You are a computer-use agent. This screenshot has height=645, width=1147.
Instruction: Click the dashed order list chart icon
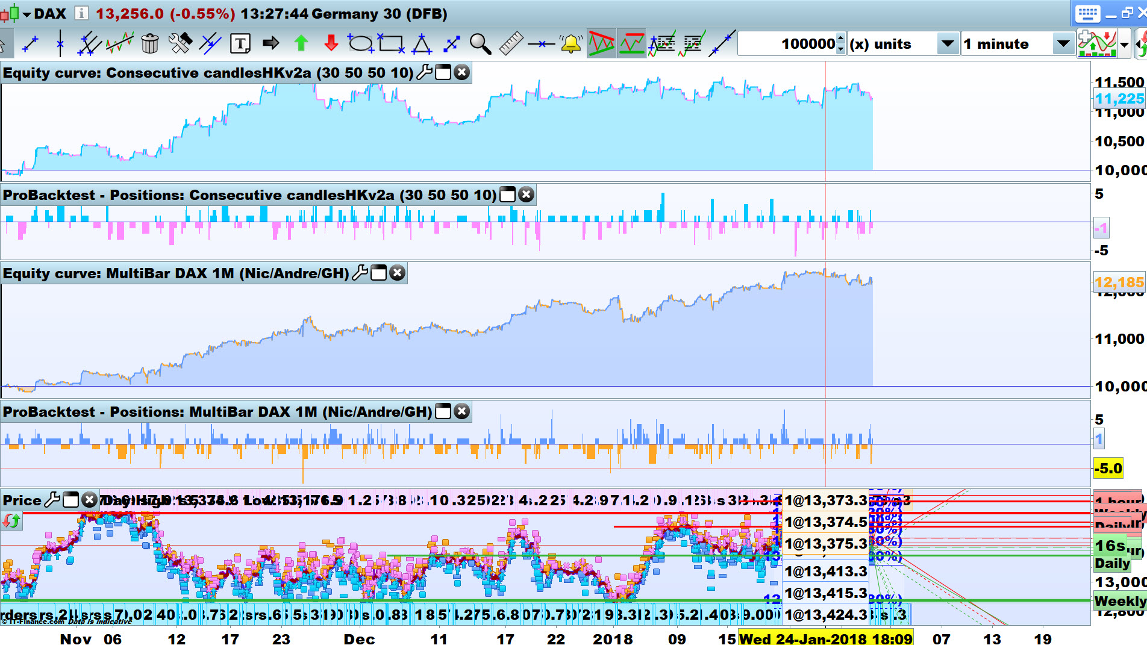click(692, 44)
